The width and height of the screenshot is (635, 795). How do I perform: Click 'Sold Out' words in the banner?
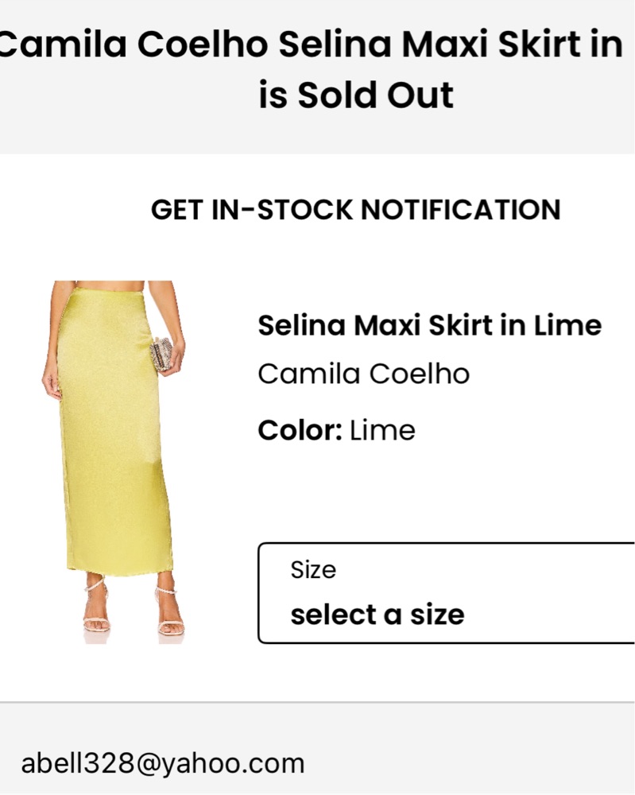pos(375,95)
